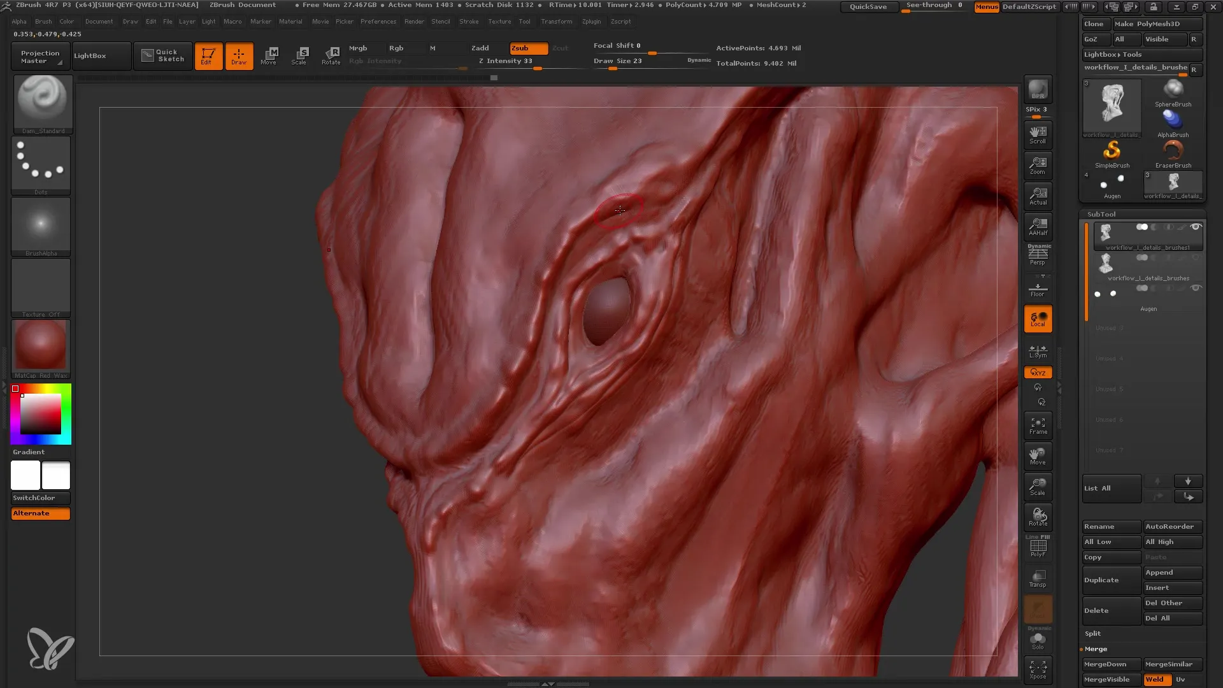Viewport: 1223px width, 688px height.
Task: Select the Scale tool in toolbar
Action: [x=300, y=55]
